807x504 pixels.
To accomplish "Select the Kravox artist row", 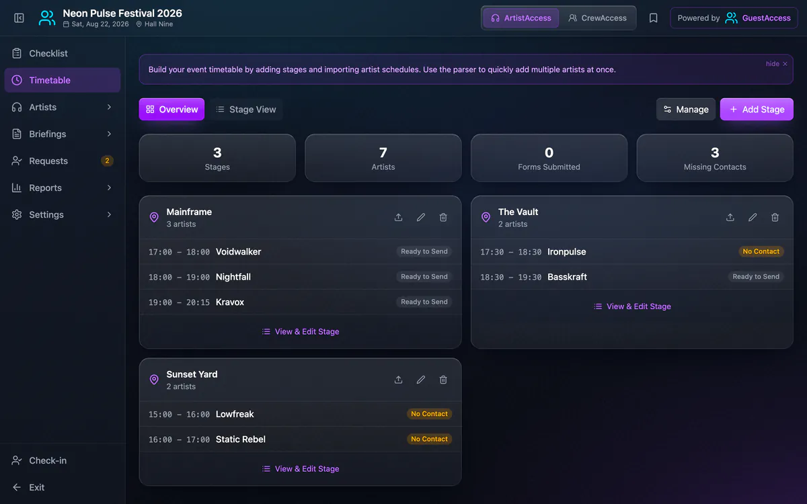I will click(x=300, y=302).
